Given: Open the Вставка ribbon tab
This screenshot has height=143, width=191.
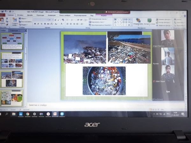Looking at the screenshot, I should [x=20, y=15].
